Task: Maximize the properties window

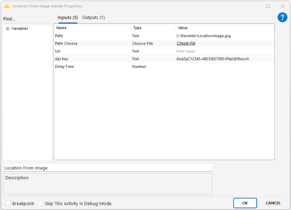Action: click(x=268, y=6)
